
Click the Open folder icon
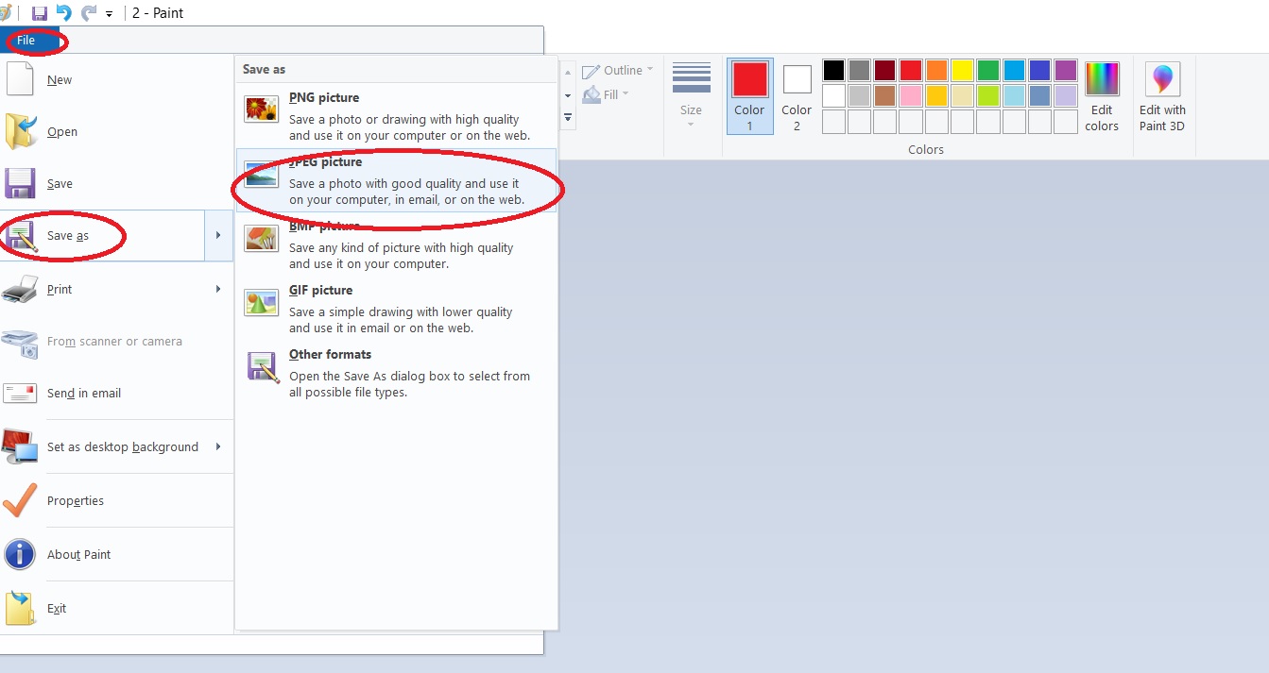[x=20, y=132]
